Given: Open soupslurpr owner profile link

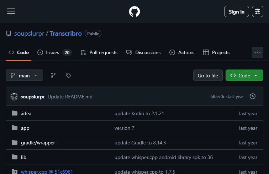Looking at the screenshot, I should point(29,34).
